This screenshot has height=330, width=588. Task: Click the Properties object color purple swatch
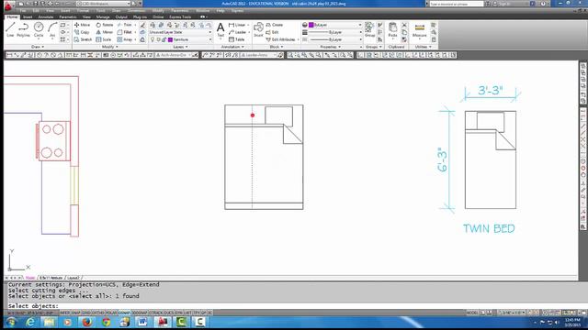click(311, 25)
